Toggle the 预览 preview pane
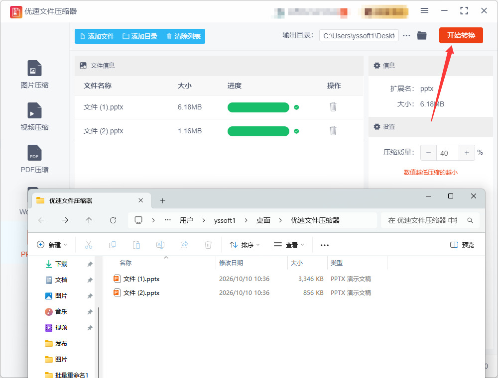This screenshot has width=498, height=378. (462, 245)
